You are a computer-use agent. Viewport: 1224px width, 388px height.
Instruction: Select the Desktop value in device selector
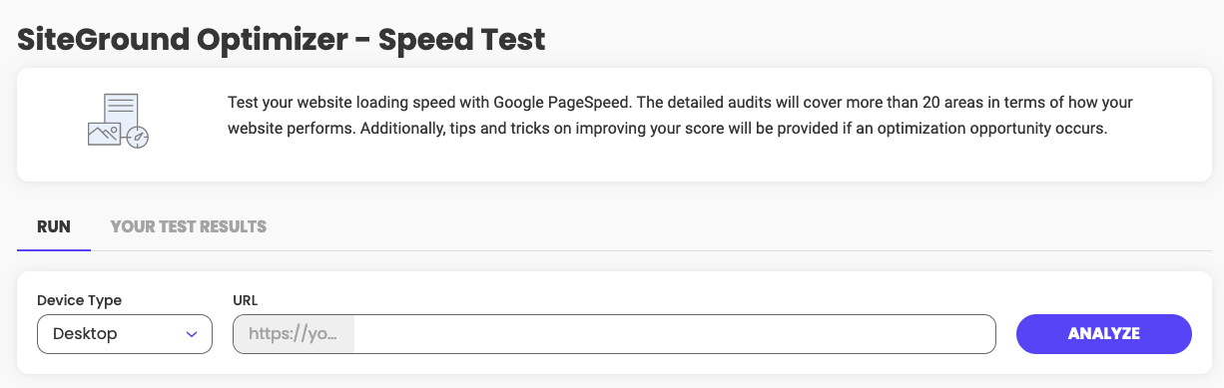click(85, 334)
